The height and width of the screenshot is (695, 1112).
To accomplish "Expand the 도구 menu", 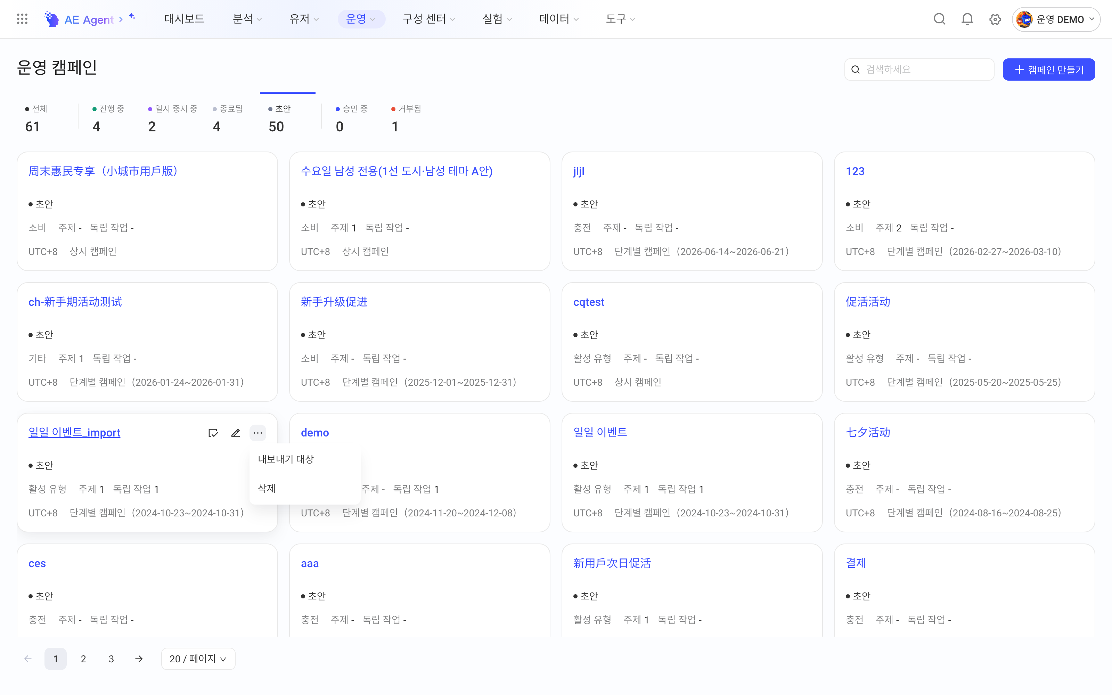I will (620, 19).
